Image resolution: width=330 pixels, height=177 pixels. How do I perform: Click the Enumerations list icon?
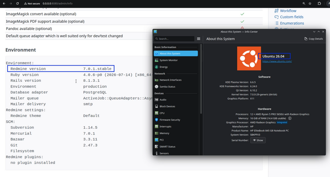(x=276, y=23)
